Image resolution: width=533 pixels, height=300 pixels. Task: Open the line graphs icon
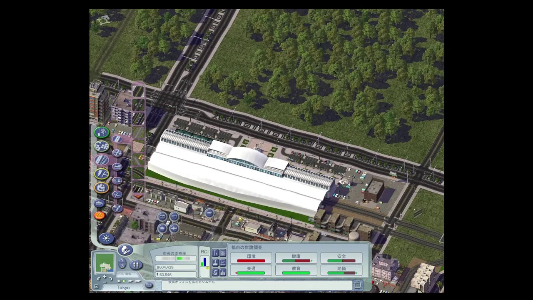223,263
